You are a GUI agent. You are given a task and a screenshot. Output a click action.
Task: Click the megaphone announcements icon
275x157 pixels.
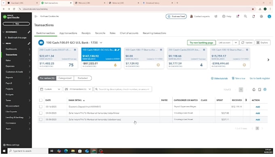click(x=216, y=16)
